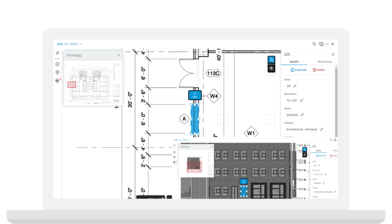Edit the Category Architectural > Windows pencil
This screenshot has width=392, height=224.
(322, 130)
